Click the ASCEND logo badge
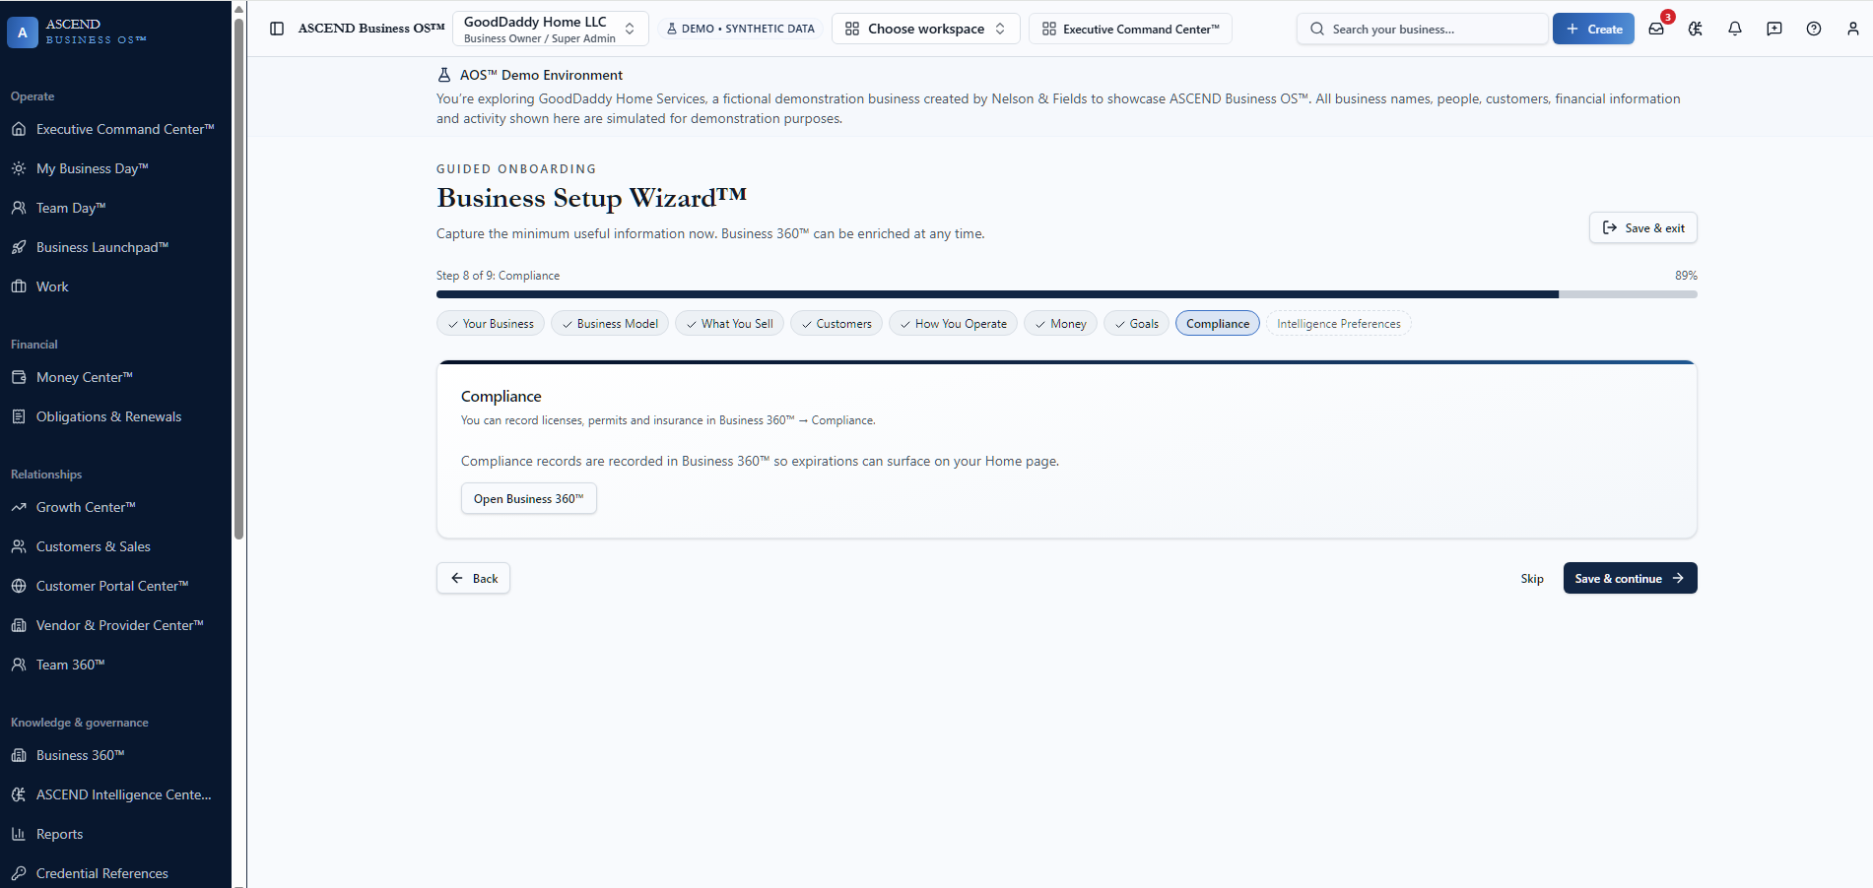Image resolution: width=1873 pixels, height=888 pixels. tap(23, 32)
